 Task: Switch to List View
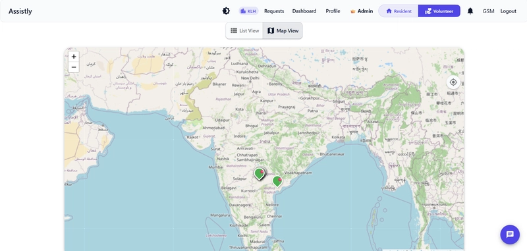[244, 30]
